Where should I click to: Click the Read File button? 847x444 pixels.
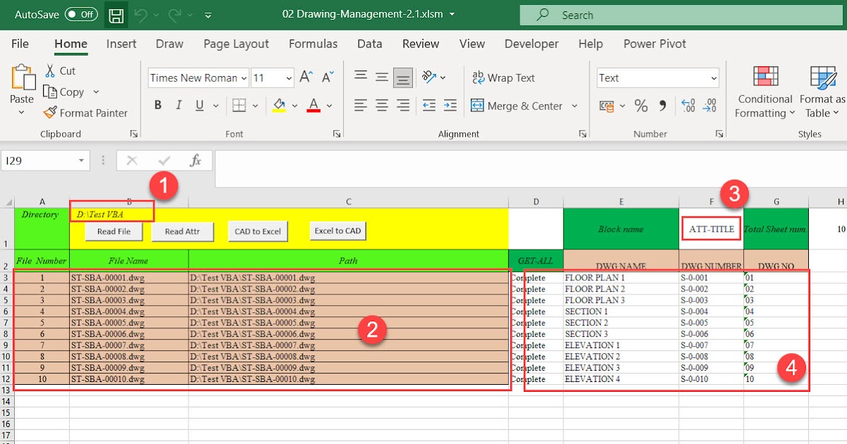click(114, 231)
